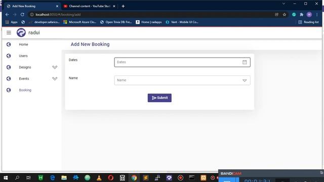Expand the Designs submenu chevron
The image size is (324, 182).
[55, 67]
